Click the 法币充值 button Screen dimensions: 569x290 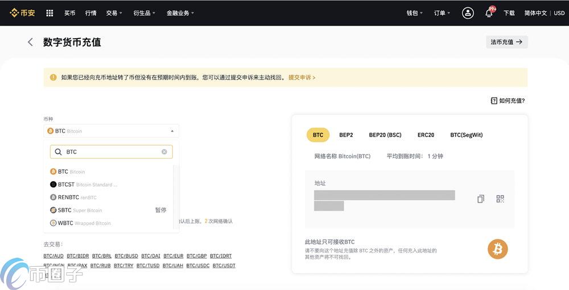pyautogui.click(x=506, y=42)
